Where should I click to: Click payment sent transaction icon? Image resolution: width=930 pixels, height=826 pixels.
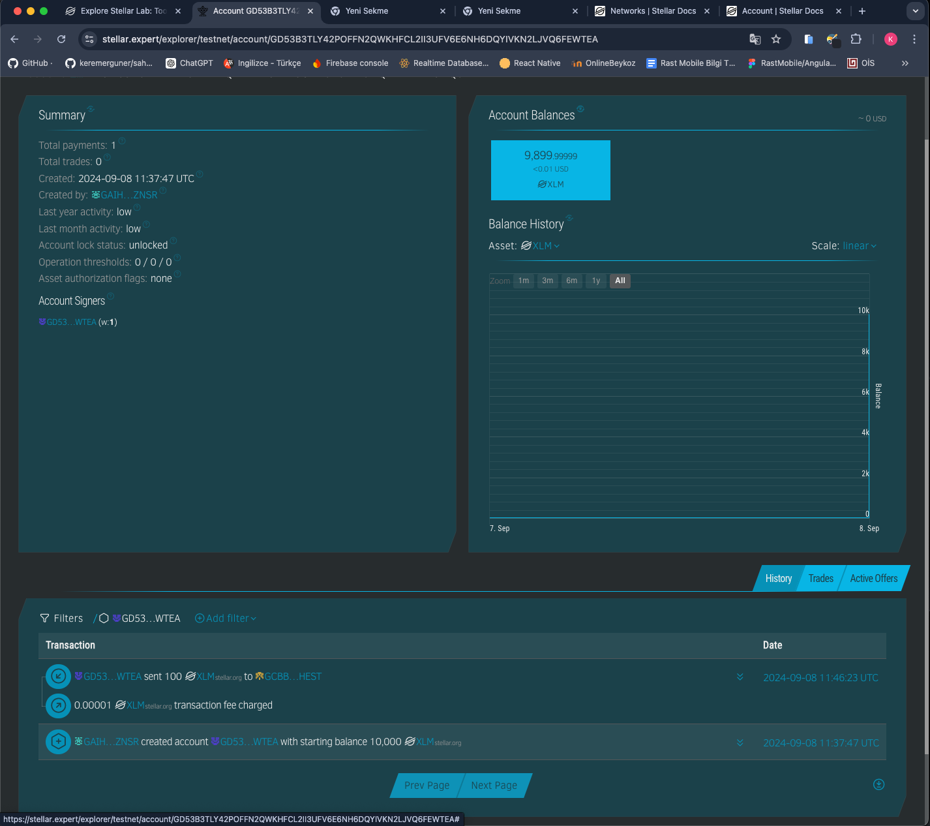(58, 677)
